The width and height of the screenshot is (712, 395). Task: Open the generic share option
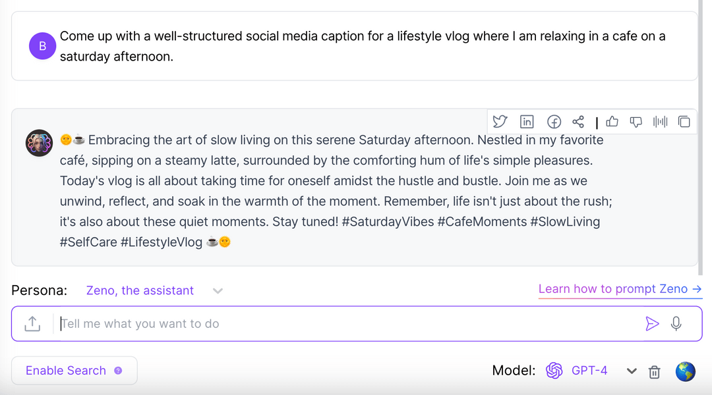click(x=578, y=121)
